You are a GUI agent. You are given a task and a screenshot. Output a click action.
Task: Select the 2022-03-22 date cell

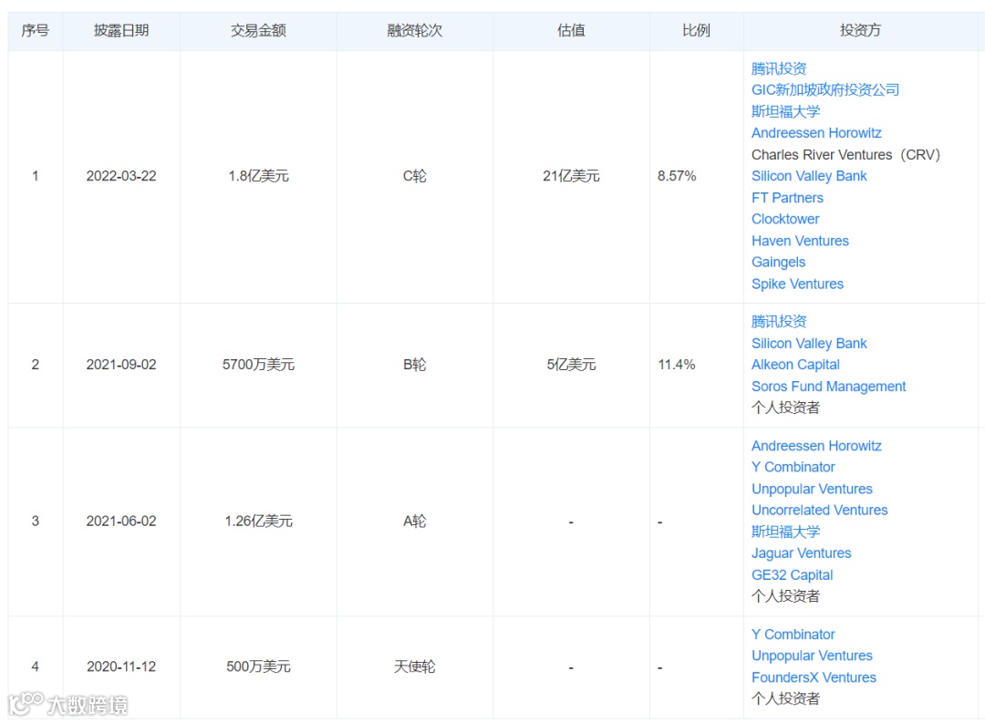[x=121, y=177]
